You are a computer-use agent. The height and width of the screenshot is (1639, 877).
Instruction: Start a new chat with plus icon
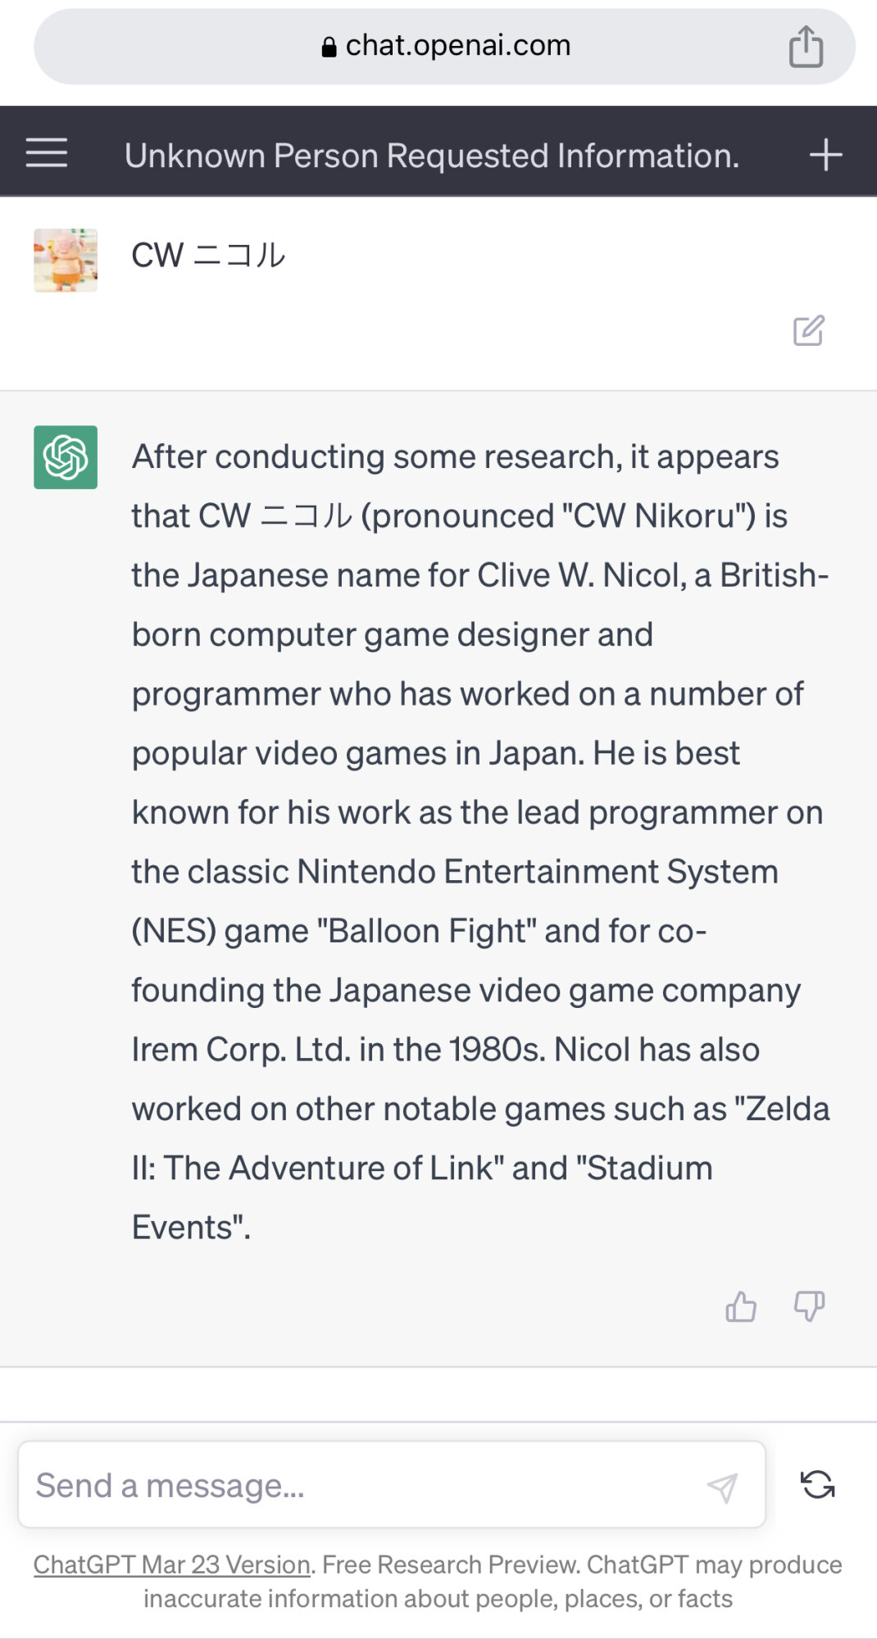coord(825,154)
